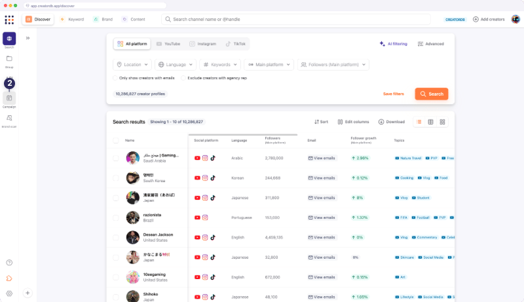The image size is (524, 302).
Task: Open Instagram icon for Desean Jackson
Action: tap(205, 238)
